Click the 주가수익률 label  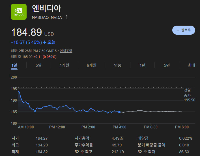83,145
